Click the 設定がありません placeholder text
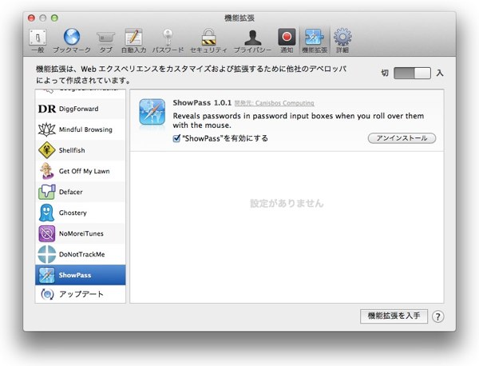This screenshot has width=479, height=366. 287,203
